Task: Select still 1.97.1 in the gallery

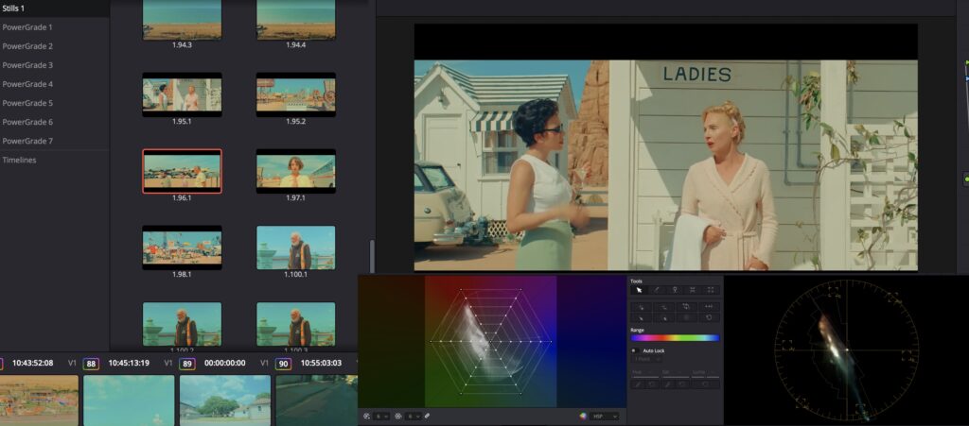Action: click(296, 171)
